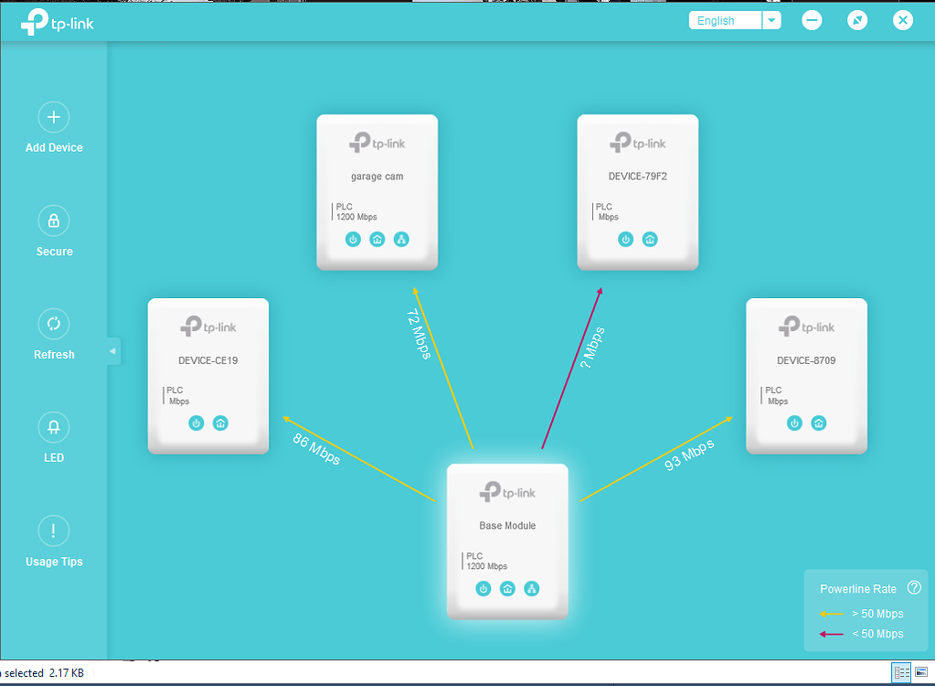
Task: Click home icon on garage cam
Action: [377, 240]
